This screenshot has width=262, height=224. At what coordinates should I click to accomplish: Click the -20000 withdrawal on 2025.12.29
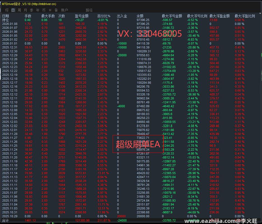pos(122,55)
